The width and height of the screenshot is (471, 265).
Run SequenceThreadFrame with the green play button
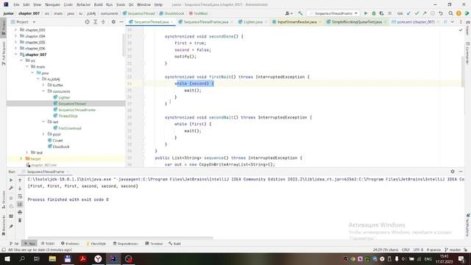tap(366, 13)
